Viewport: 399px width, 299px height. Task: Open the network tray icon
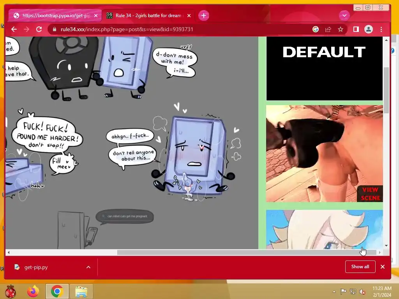click(x=353, y=292)
